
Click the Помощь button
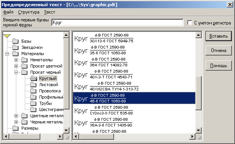[218, 66]
